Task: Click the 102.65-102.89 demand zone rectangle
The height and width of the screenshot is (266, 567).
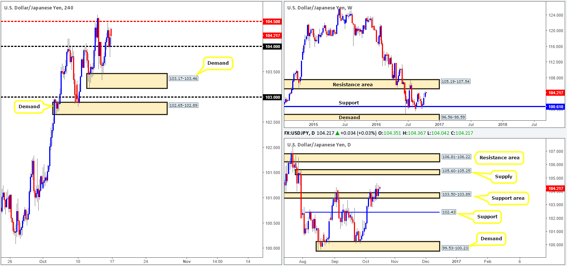Action: (x=110, y=108)
